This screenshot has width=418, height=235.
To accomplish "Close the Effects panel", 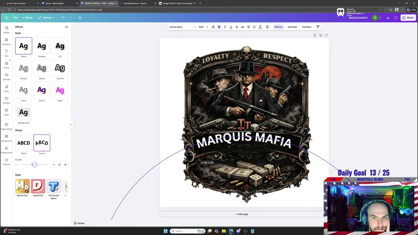I will [67, 27].
